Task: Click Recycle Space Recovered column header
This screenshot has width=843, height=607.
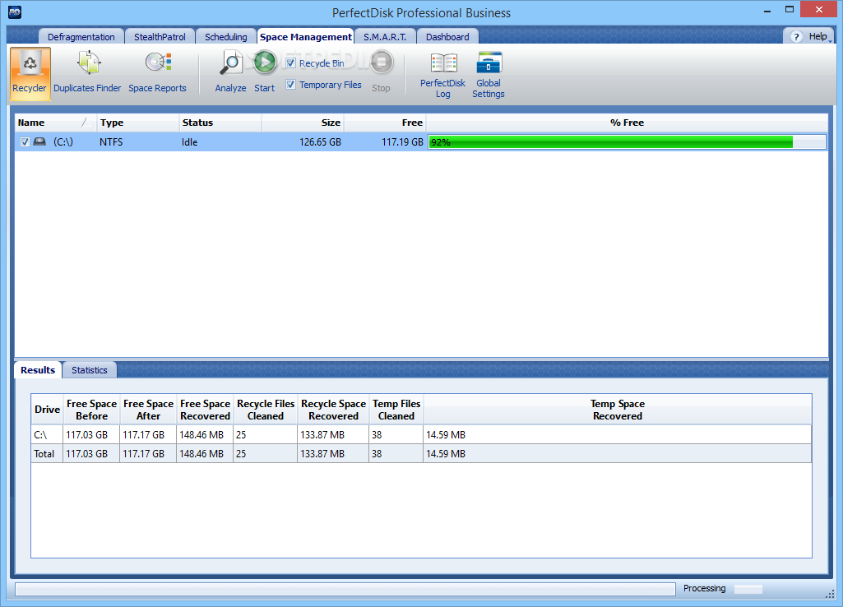Action: (x=333, y=409)
